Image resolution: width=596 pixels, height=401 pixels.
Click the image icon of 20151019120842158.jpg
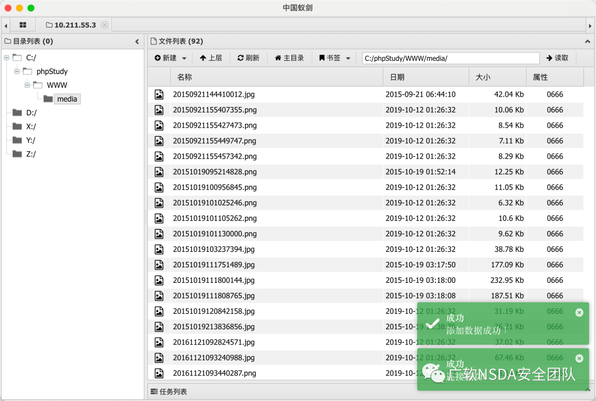pyautogui.click(x=159, y=311)
